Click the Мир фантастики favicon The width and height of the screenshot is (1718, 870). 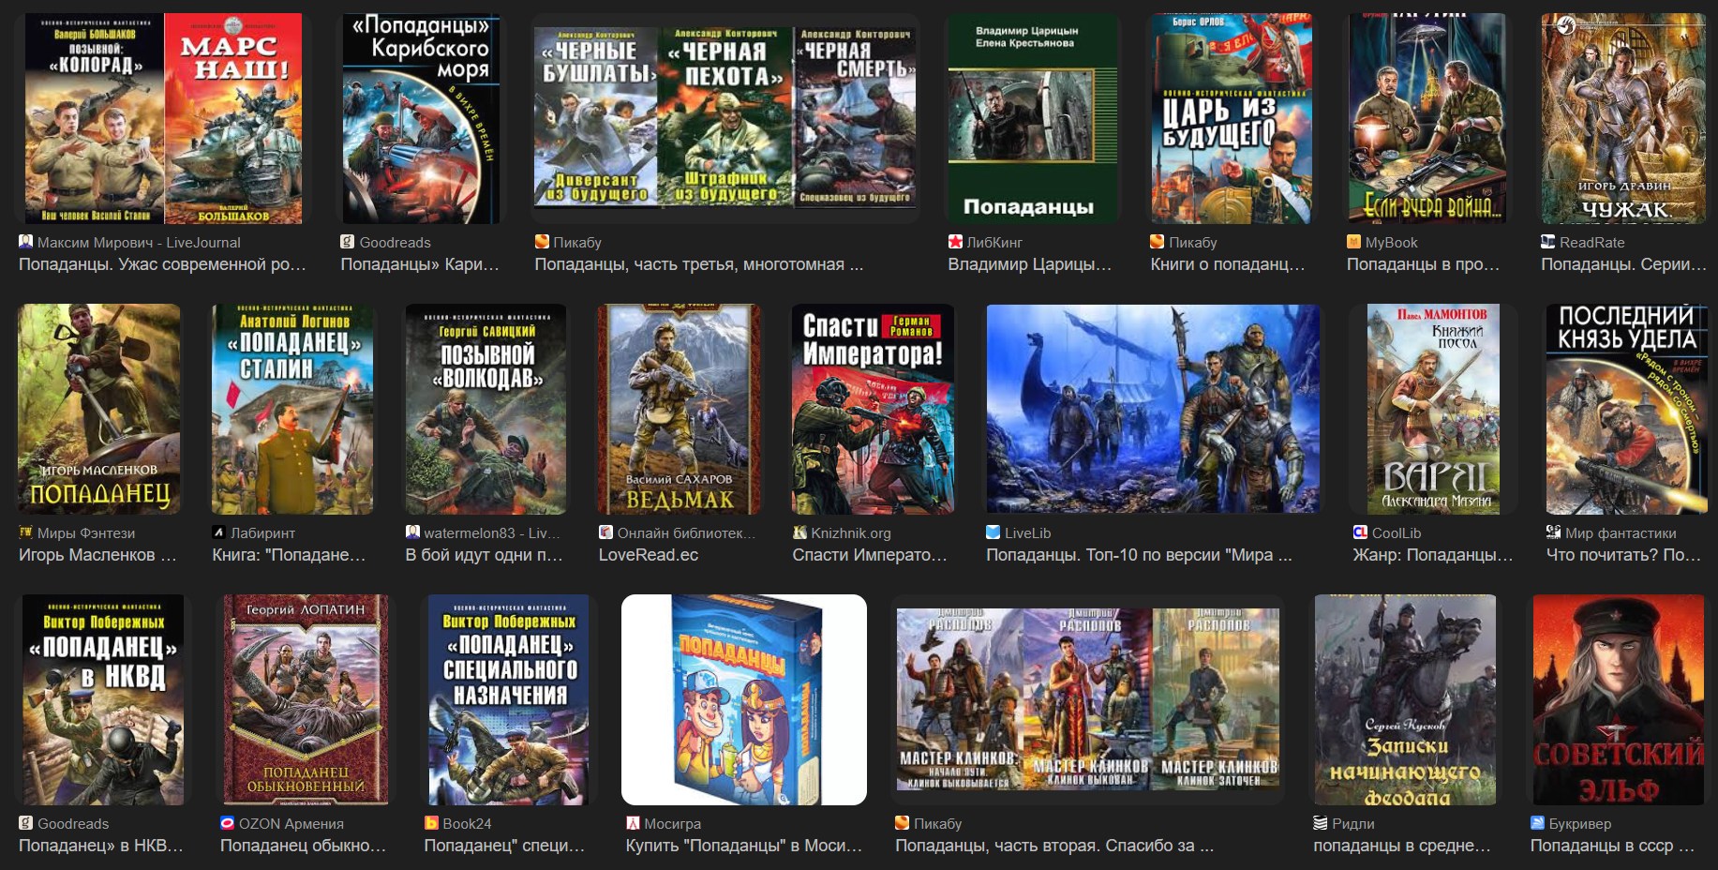coord(1553,532)
